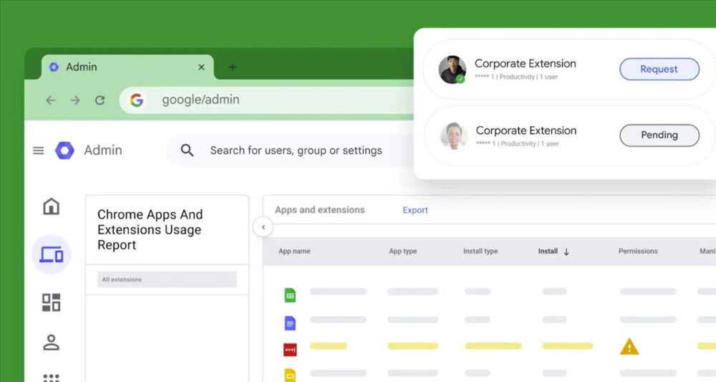Select the blue Docs app icon
Screen dimensions: 716x382
pyautogui.click(x=290, y=323)
